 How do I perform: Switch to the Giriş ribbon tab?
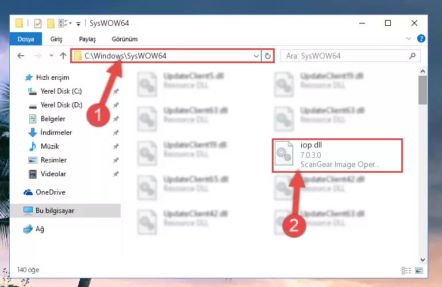tap(56, 39)
